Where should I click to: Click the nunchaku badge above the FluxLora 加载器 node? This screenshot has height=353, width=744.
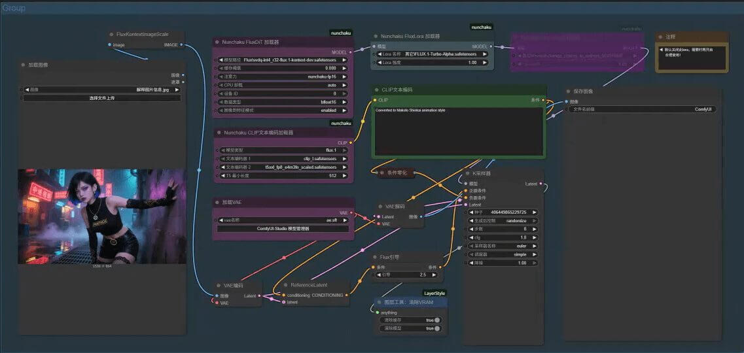pos(481,27)
